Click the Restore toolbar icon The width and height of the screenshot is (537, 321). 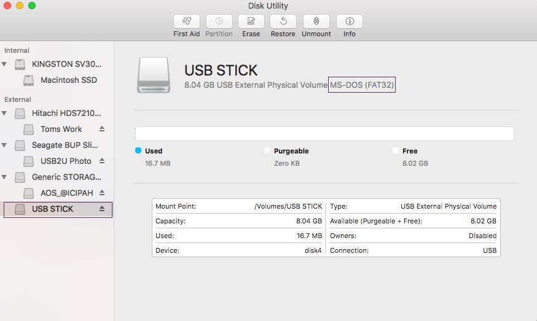coord(283,21)
